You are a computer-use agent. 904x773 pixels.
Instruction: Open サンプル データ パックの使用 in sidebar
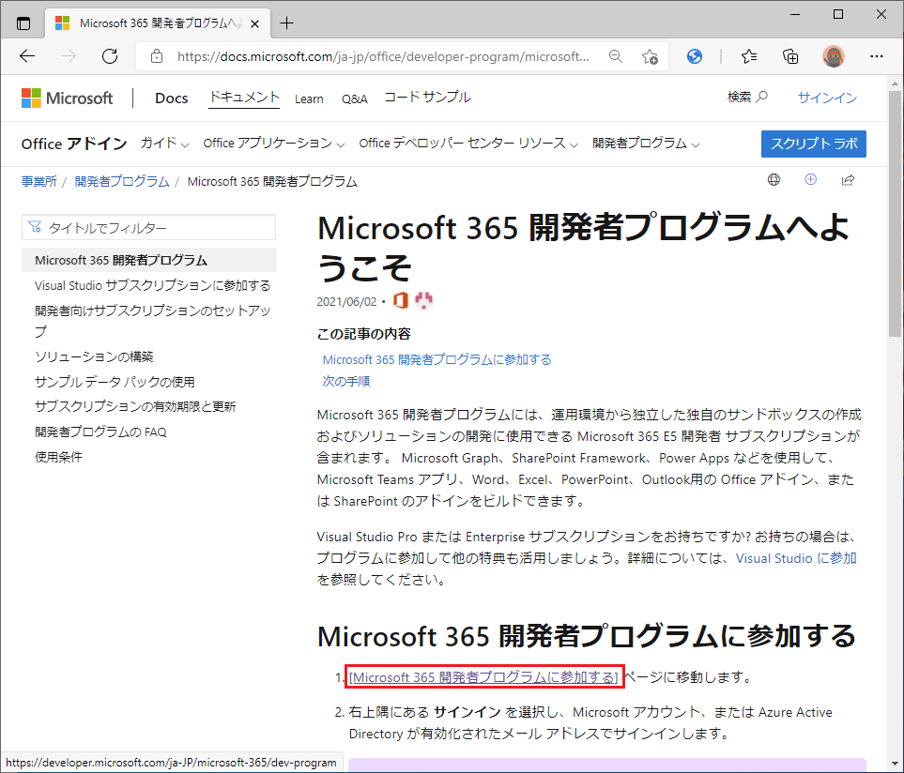click(115, 382)
